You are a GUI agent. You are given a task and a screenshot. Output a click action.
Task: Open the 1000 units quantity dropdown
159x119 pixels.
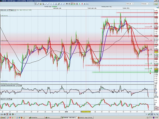click(130, 4)
